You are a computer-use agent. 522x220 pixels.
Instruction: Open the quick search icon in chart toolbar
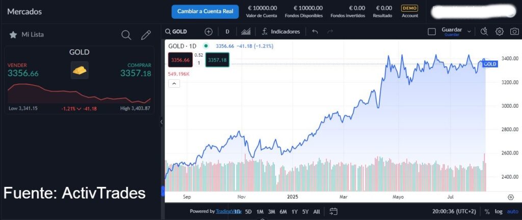(x=484, y=32)
